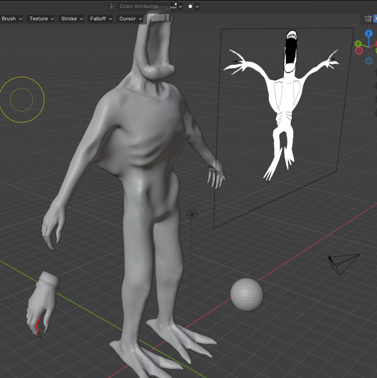Toggle X-axis symmetry button
Viewport: 377px width, 378px height.
click(375, 19)
